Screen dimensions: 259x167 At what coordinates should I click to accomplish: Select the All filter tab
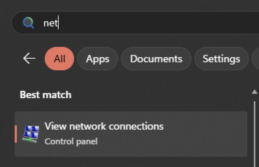[x=59, y=59]
